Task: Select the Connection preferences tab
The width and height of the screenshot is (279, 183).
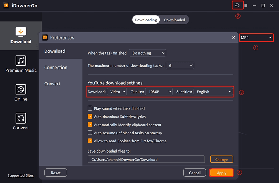Action: pos(56,68)
